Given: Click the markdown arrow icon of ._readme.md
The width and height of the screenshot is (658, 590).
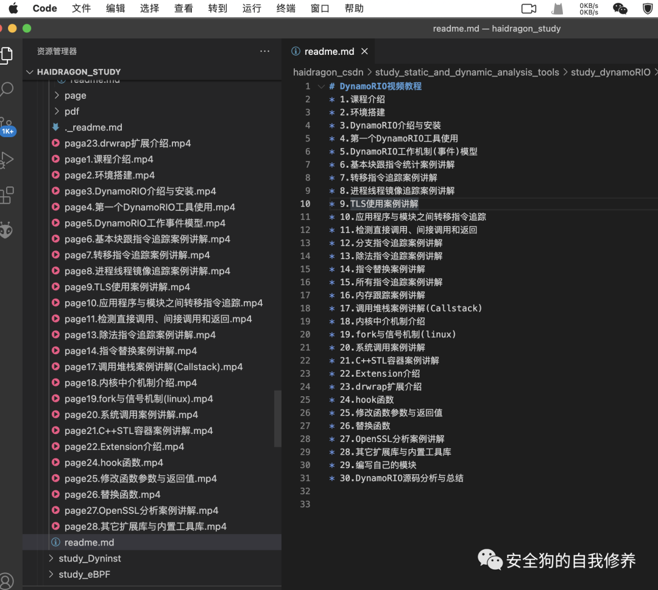Looking at the screenshot, I should pos(55,127).
